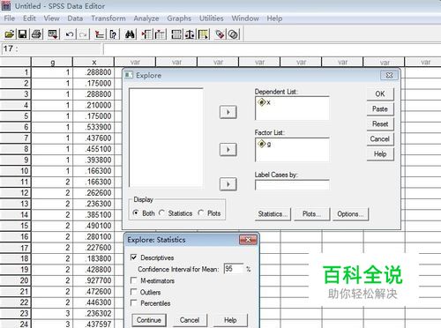
Task: Click Cancel in Explore: Statistics
Action: point(190,320)
